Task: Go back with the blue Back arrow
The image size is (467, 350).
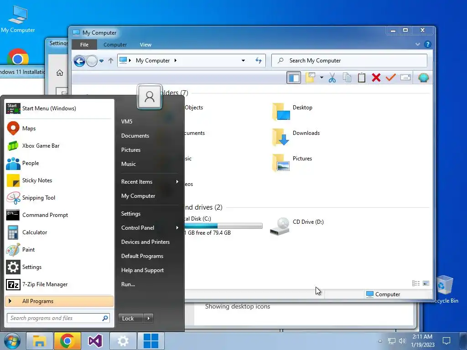Action: tap(79, 61)
